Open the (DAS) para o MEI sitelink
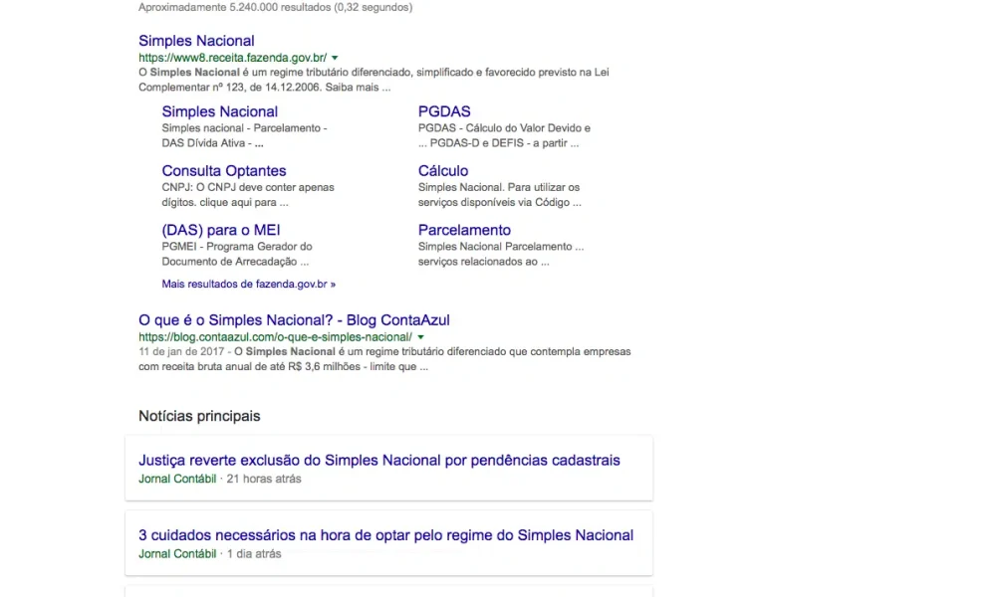Viewport: 996px width, 597px height. [x=221, y=231]
